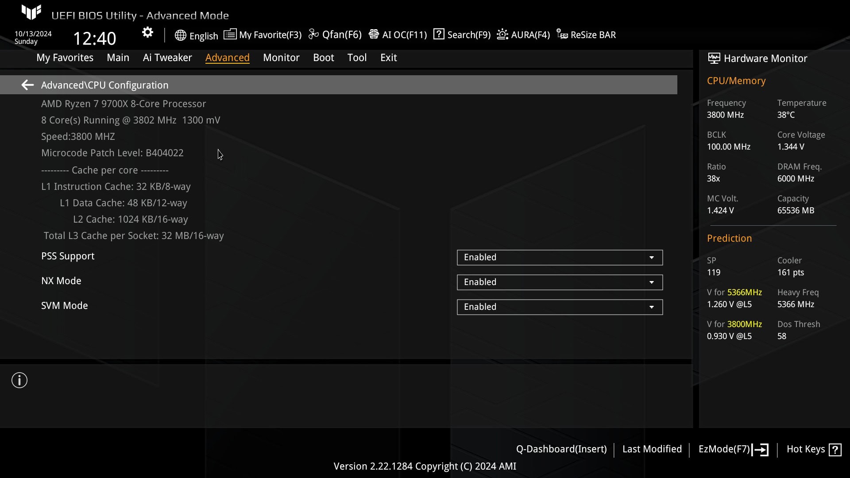Open Monitor tab in navigation

281,57
